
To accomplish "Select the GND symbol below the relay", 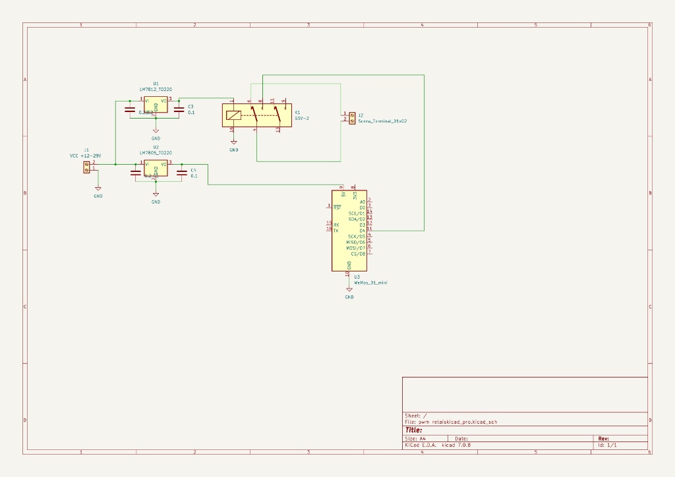I will (x=233, y=143).
